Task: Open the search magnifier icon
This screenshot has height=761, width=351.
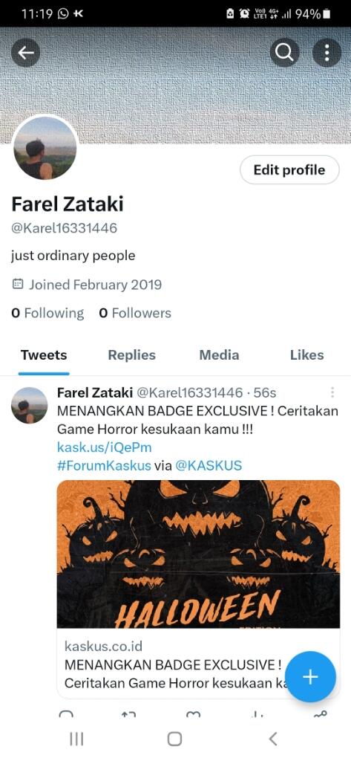Action: 284,52
